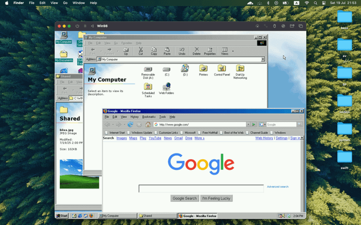Click the Firefox Stop button

(139, 124)
